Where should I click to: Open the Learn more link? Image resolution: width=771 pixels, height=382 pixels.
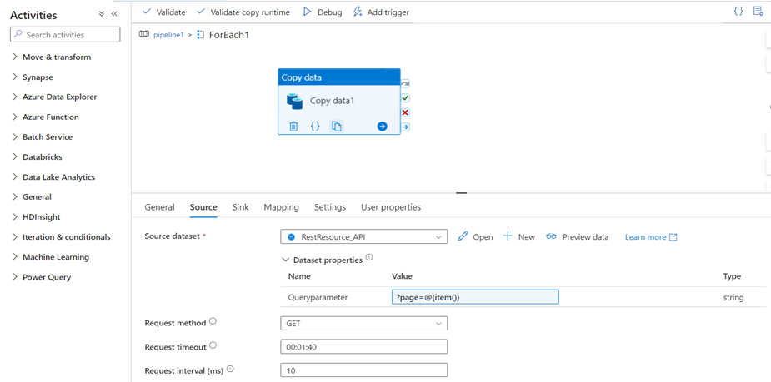coord(650,237)
